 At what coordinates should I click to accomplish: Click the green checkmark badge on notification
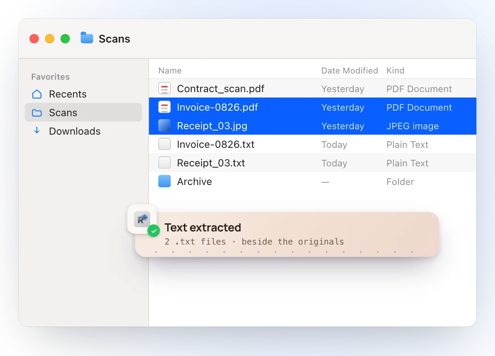tap(154, 231)
